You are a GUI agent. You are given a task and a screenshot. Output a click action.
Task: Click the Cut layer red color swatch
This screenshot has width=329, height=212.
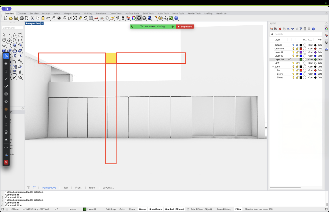point(301,70)
